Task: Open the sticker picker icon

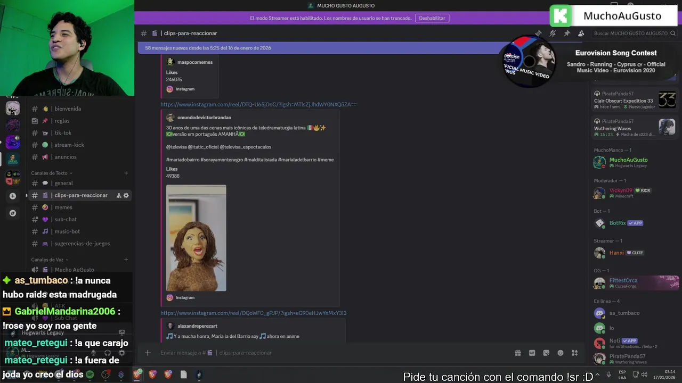Action: (x=546, y=353)
